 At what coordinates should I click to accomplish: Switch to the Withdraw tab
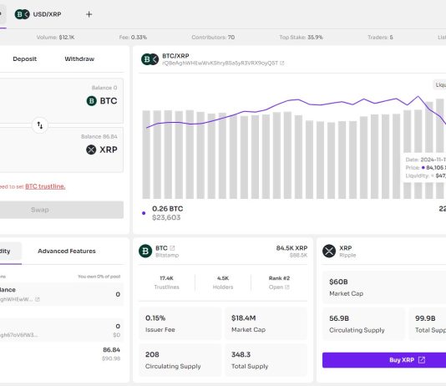pos(79,58)
